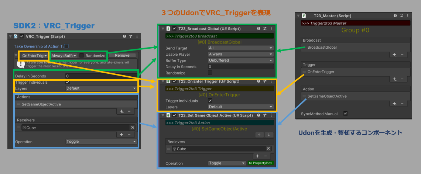Viewport: 421px width, 174px height.
Task: Add entry to T23_Master Broadcast list
Action: pyautogui.click(x=394, y=55)
